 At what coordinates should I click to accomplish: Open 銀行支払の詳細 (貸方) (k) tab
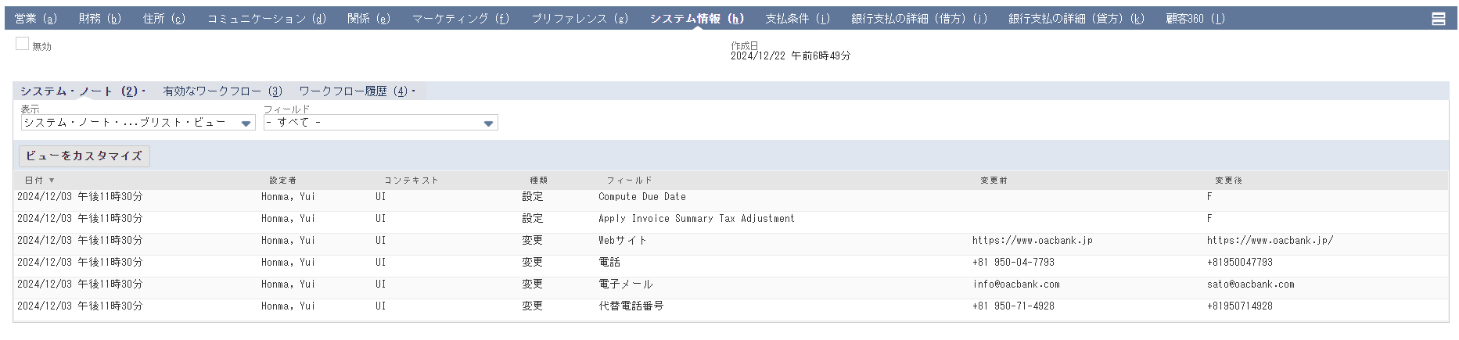(1076, 19)
